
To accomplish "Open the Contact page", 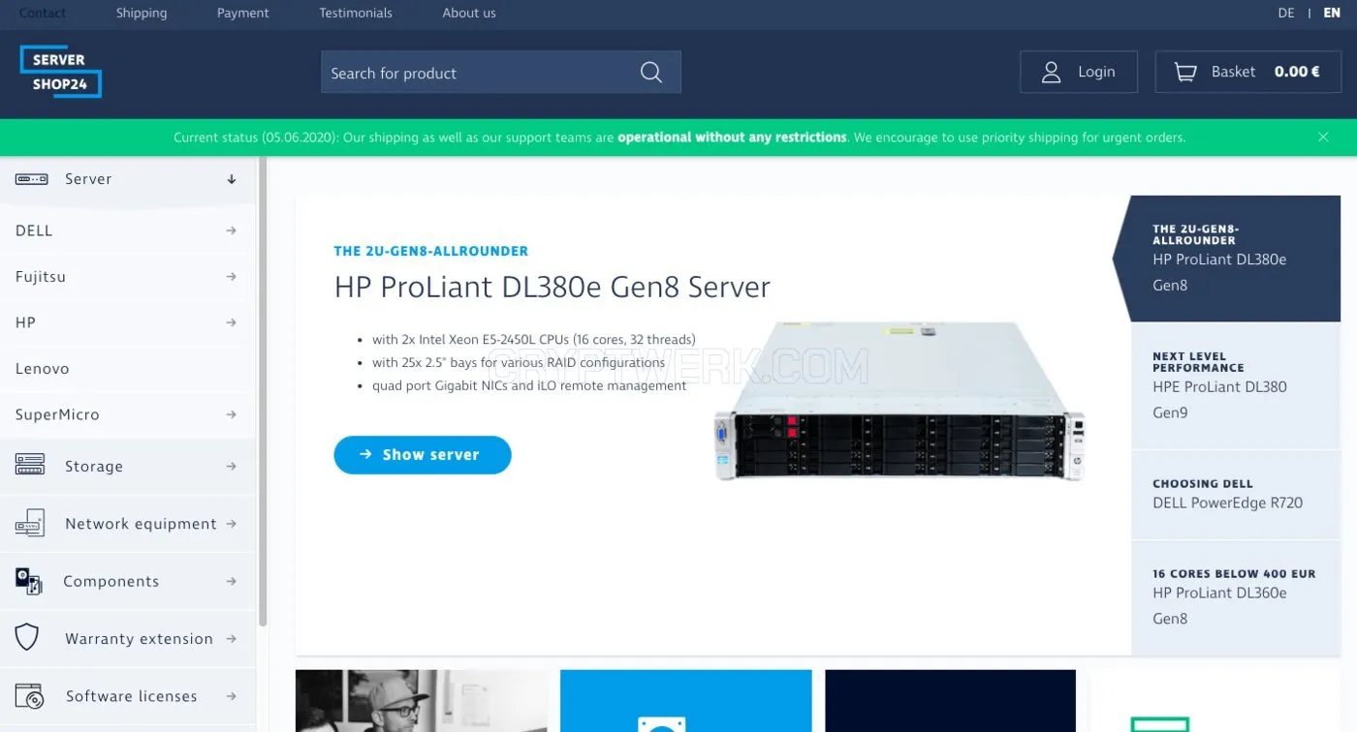I will (x=43, y=14).
